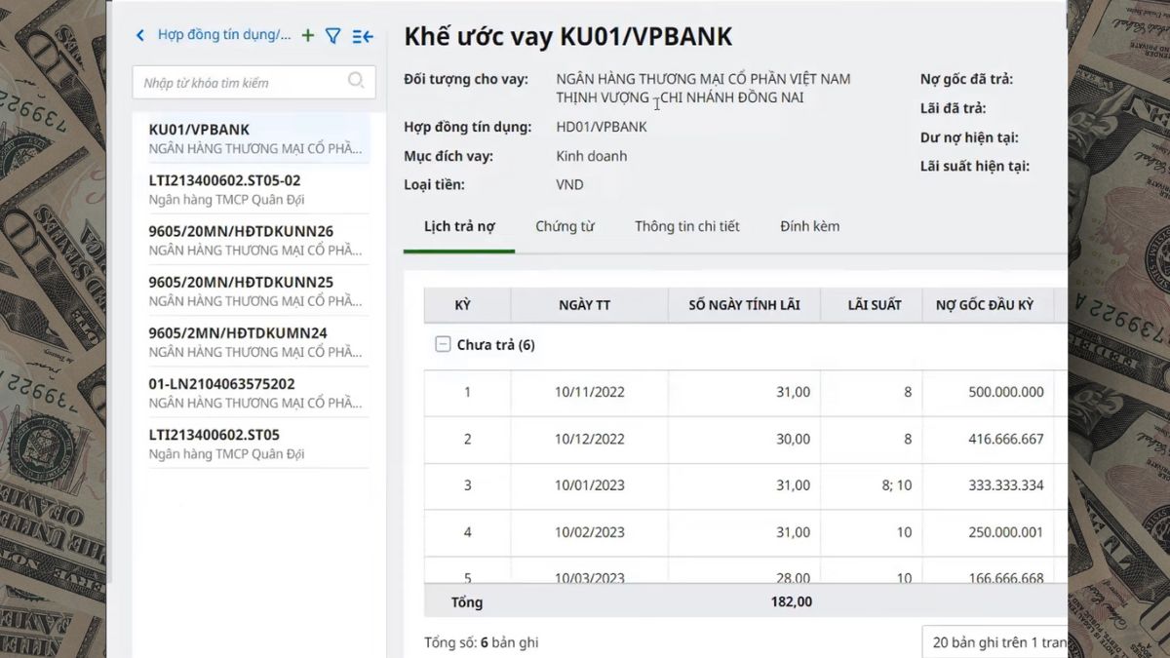Image resolution: width=1170 pixels, height=658 pixels.
Task: Select loan 9605/20MN/HĐTDKUNN25 entry
Action: click(x=252, y=290)
